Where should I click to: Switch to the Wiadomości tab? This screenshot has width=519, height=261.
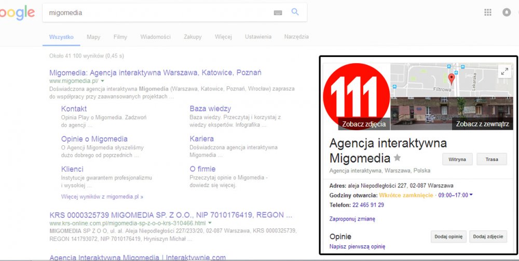[x=155, y=37]
